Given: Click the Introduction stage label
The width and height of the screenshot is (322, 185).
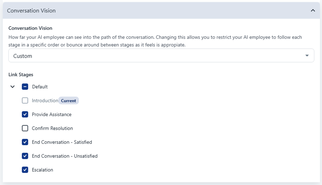Looking at the screenshot, I should (x=45, y=101).
